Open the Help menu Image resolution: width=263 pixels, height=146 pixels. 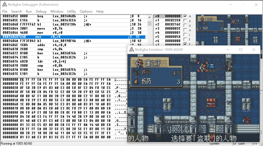100,12
